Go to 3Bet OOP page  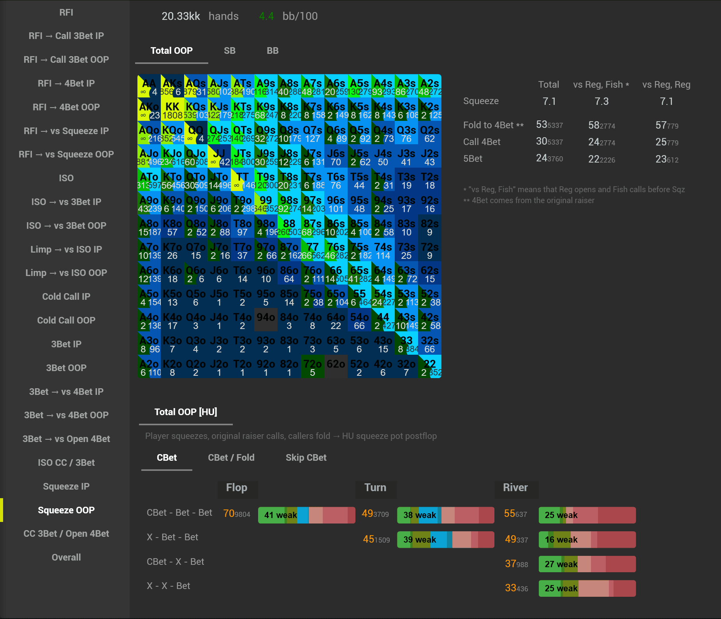pyautogui.click(x=66, y=368)
